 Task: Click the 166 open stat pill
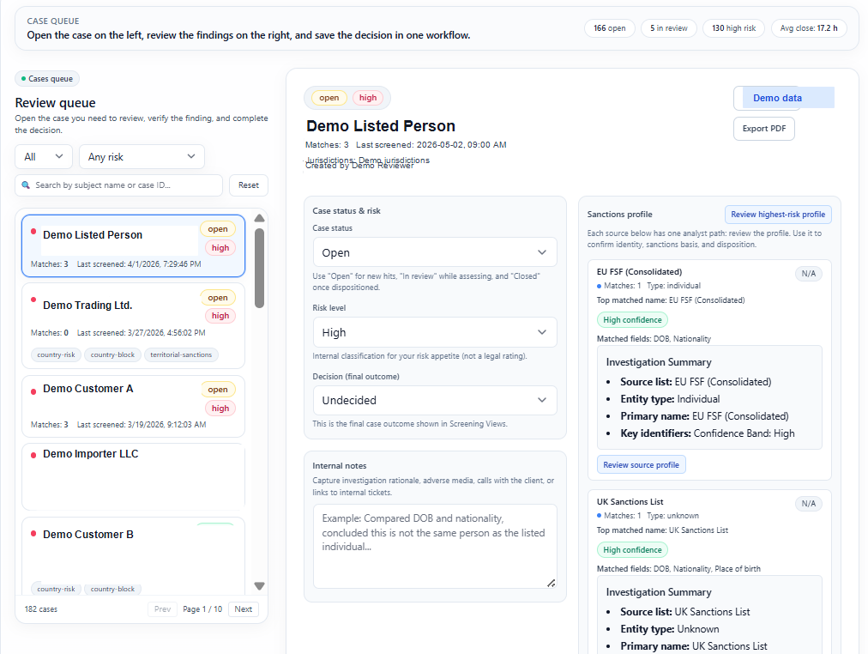pos(610,28)
